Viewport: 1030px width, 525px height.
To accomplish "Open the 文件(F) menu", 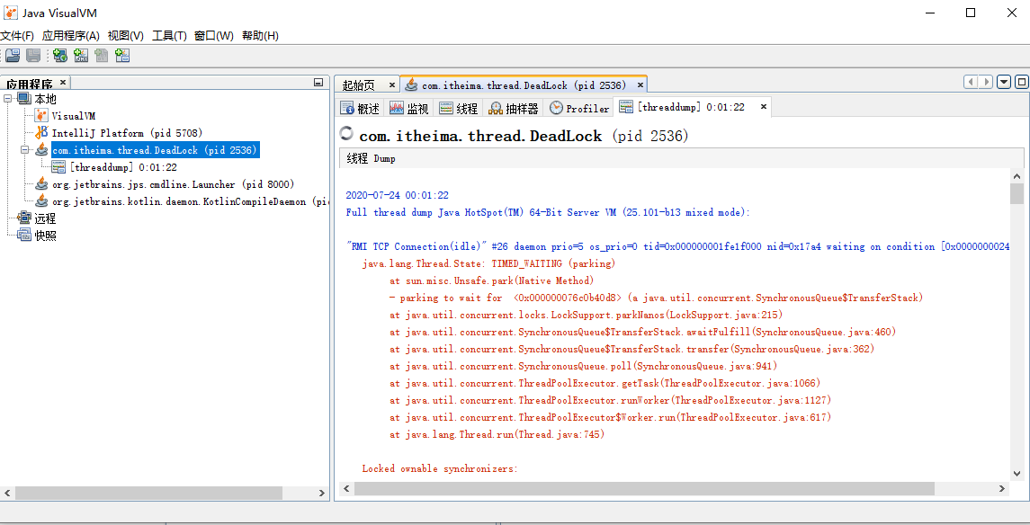I will pyautogui.click(x=17, y=36).
